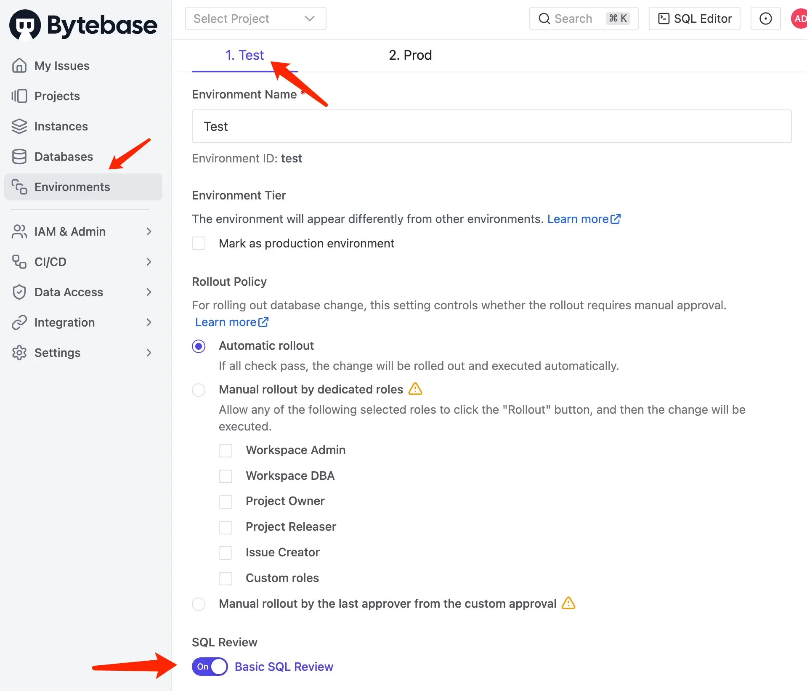The image size is (807, 691).
Task: Open the Select Project dropdown
Action: click(255, 19)
